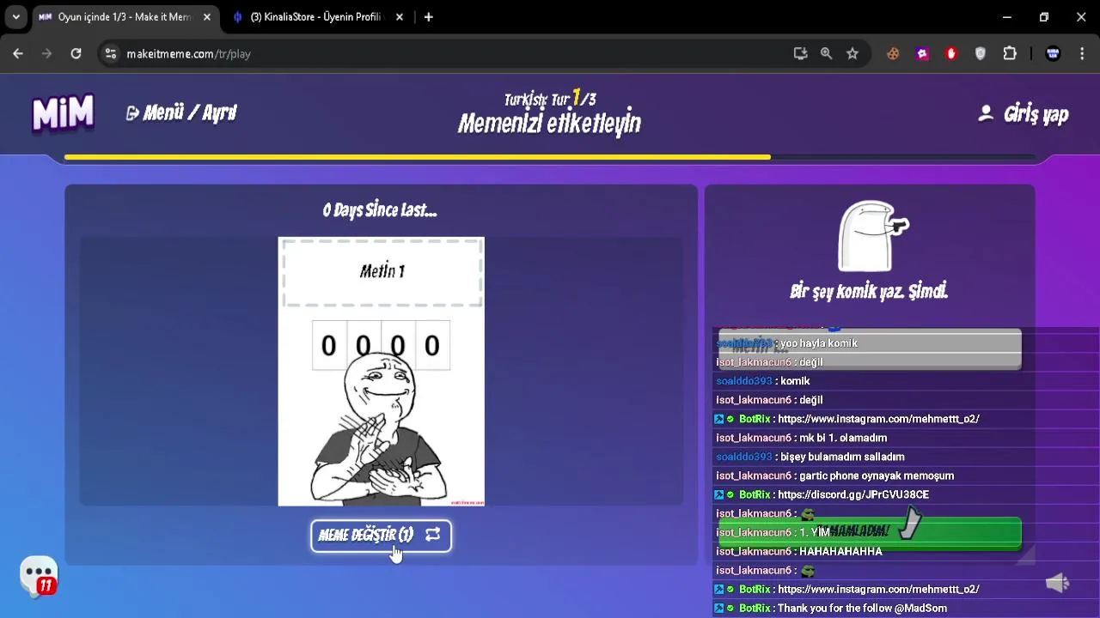Click message 'gartic phone oynayak memoşum'

point(877,476)
